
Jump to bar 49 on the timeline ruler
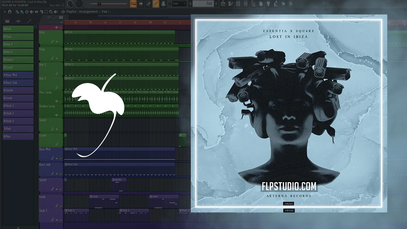150,22
